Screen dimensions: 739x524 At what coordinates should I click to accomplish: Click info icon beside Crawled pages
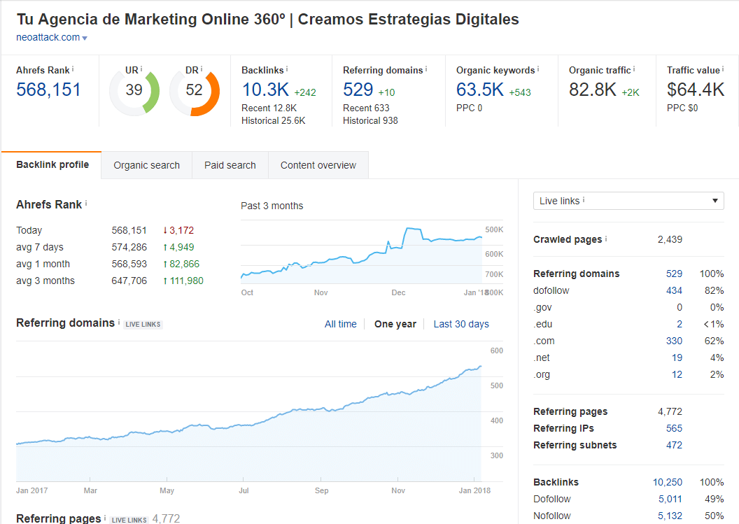(606, 239)
